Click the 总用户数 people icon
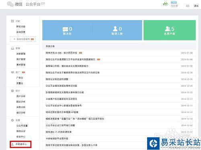This screenshot has width=201, height=150. (168, 29)
